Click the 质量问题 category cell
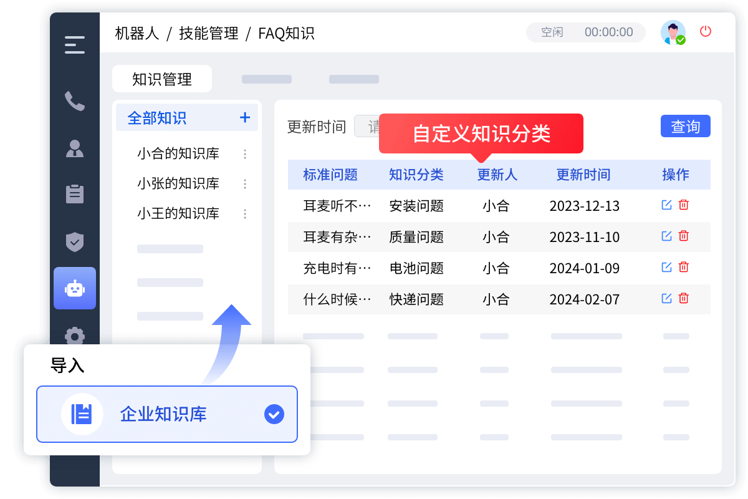Image resolution: width=748 pixels, height=499 pixels. (x=416, y=237)
